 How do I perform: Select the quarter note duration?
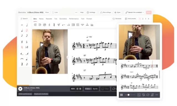[22, 30]
